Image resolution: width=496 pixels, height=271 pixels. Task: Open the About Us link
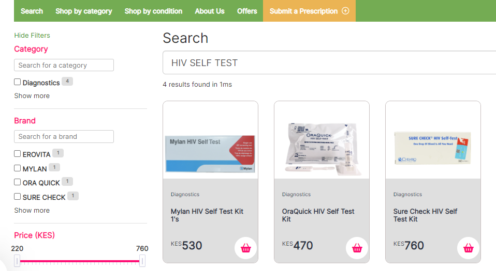click(210, 11)
